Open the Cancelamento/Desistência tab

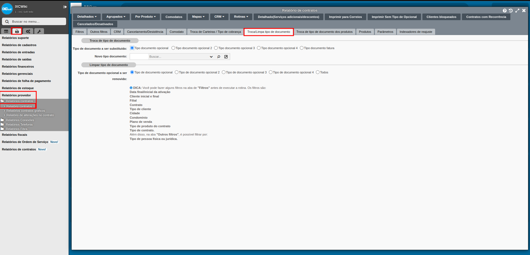pyautogui.click(x=145, y=32)
